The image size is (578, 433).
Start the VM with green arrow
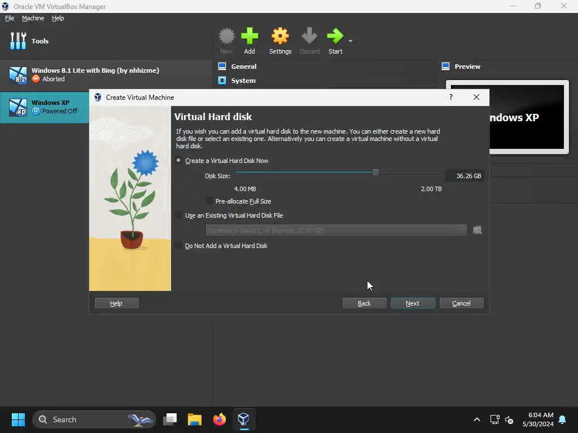pyautogui.click(x=335, y=36)
